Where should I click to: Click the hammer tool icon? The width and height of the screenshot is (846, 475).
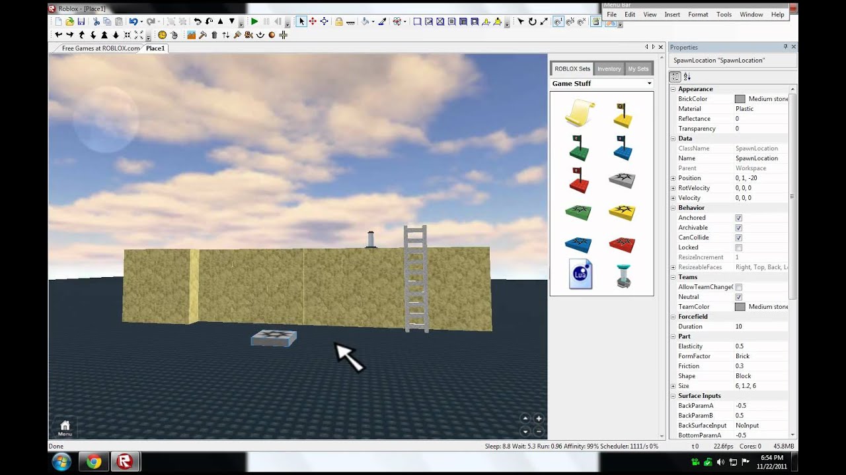pos(203,35)
